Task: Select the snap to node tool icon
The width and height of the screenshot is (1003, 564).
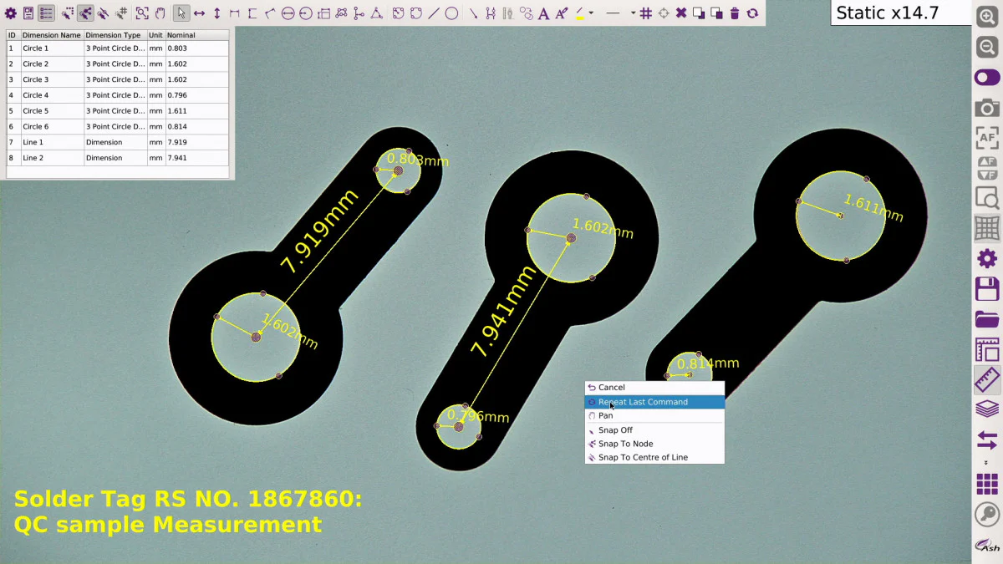Action: click(x=85, y=13)
